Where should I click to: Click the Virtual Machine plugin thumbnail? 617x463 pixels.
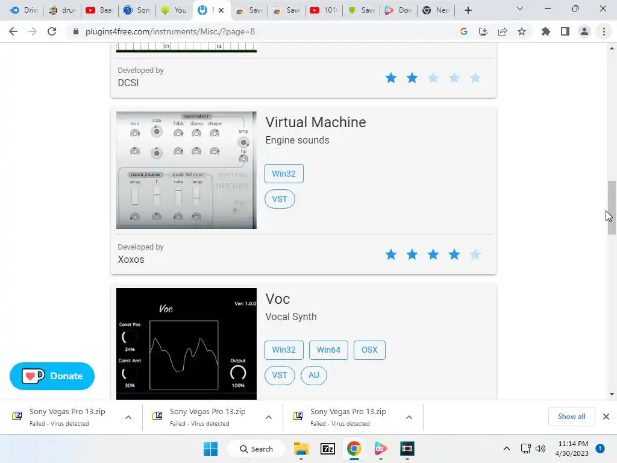[187, 170]
